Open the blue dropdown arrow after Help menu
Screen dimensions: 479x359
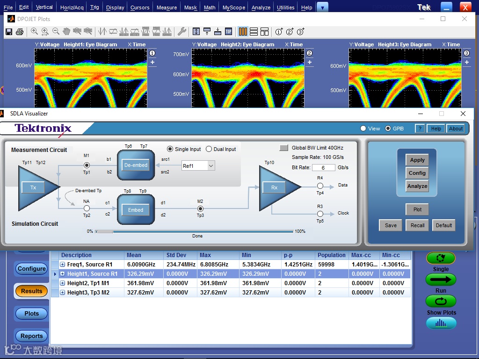pyautogui.click(x=322, y=7)
